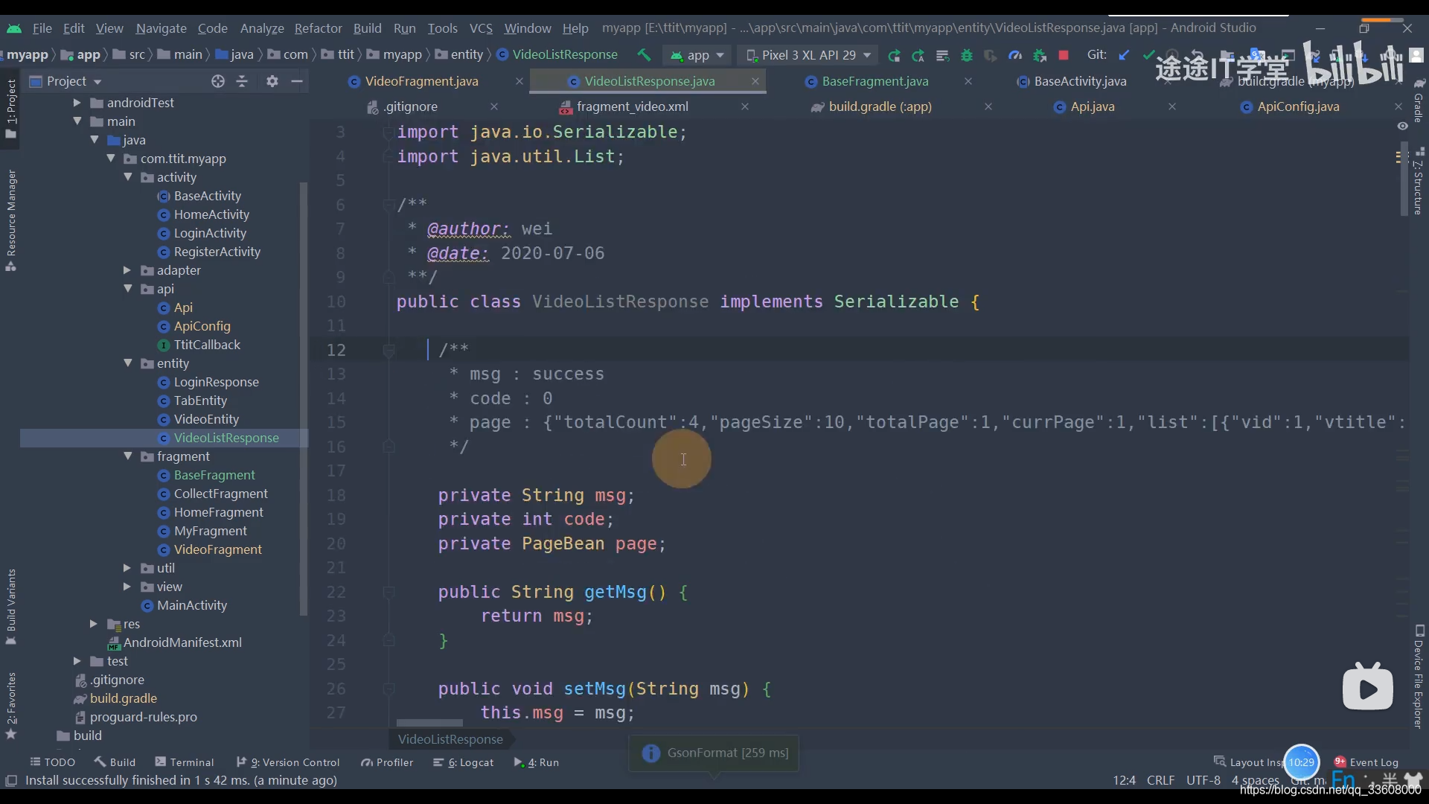Fold the getMsg method at line 22
The height and width of the screenshot is (804, 1429).
(x=388, y=593)
